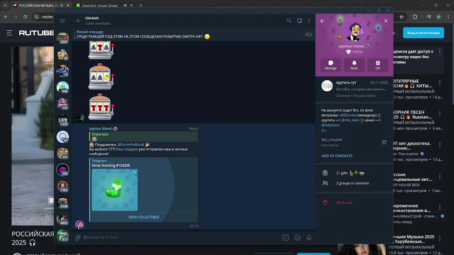Bookmark this page with the star
The height and width of the screenshot is (255, 454).
tap(402, 17)
